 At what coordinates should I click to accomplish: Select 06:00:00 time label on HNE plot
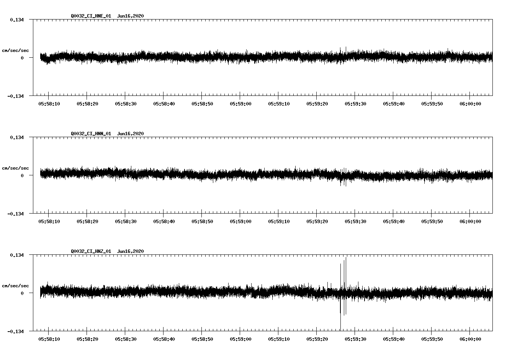click(x=470, y=104)
